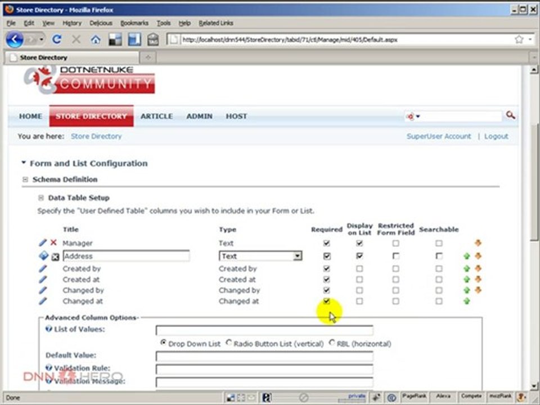The width and height of the screenshot is (540, 405).
Task: Click the Stop loading X icon
Action: (x=76, y=39)
